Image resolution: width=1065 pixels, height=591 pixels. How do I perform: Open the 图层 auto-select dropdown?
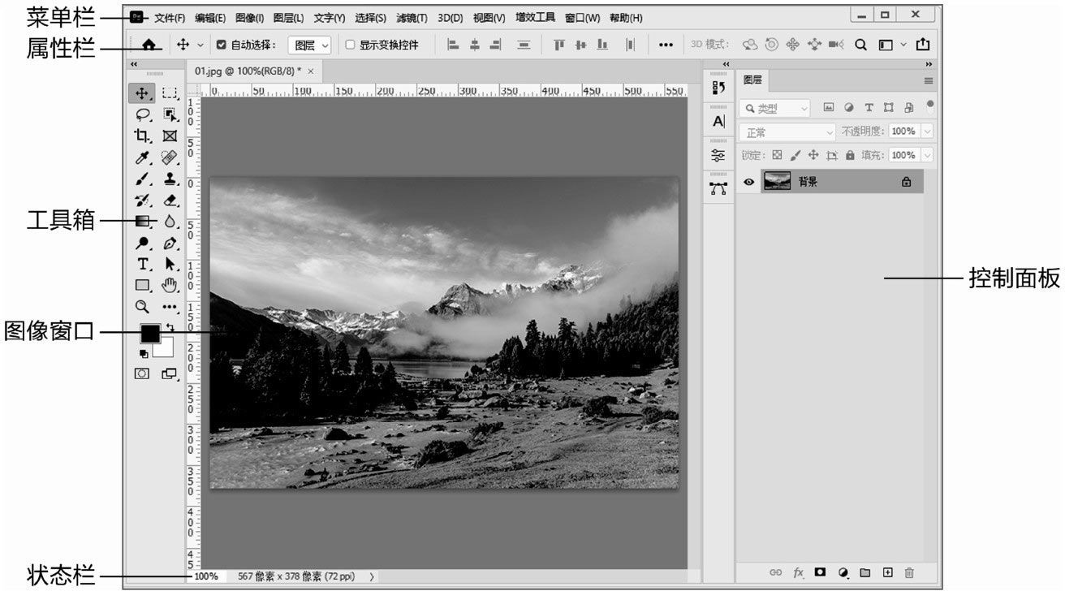point(310,45)
